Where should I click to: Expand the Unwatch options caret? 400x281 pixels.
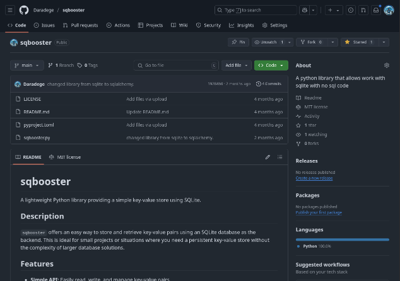tap(290, 42)
